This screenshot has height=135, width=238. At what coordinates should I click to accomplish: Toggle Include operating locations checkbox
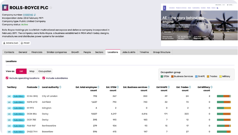pyautogui.click(x=7, y=78)
